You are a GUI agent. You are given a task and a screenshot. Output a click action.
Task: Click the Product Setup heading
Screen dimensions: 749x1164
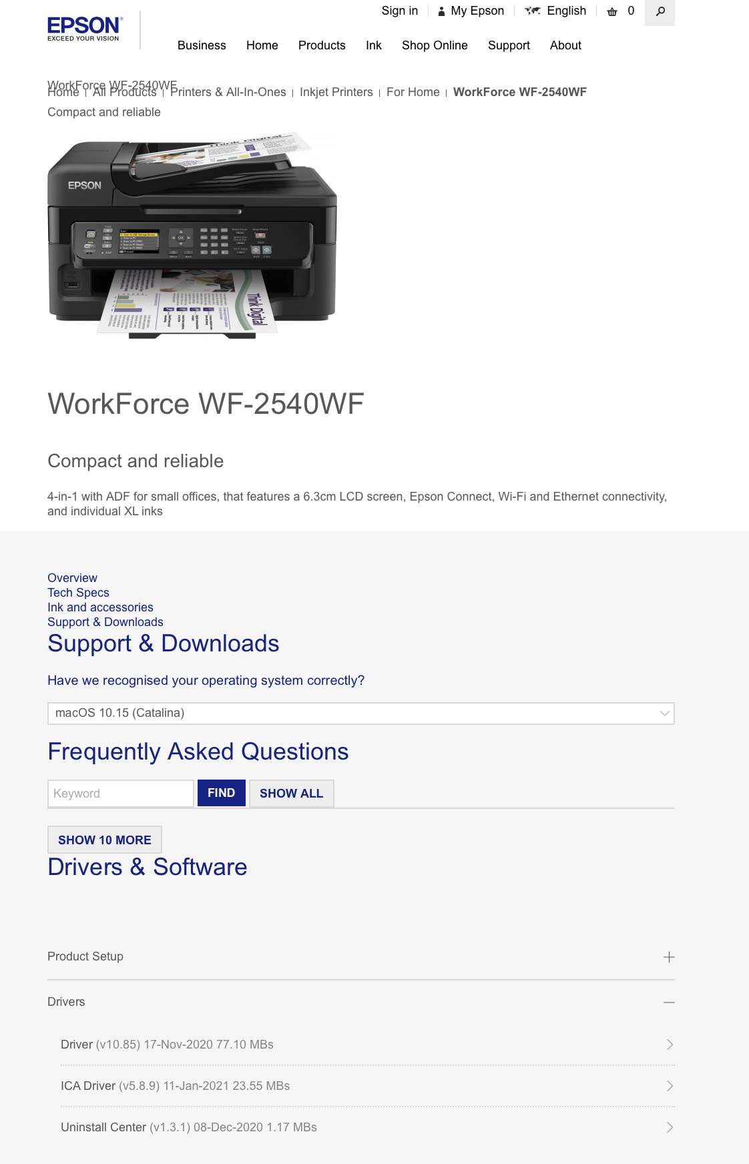click(x=85, y=956)
